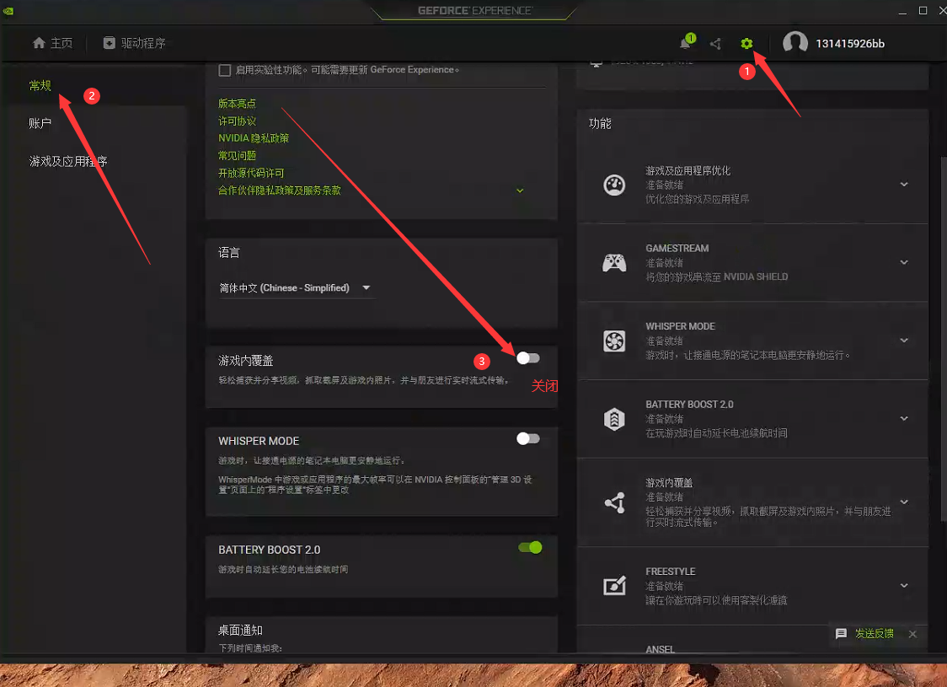Expand the 游戏内覆盖 feature row chevron
Image resolution: width=947 pixels, height=687 pixels.
[x=904, y=502]
